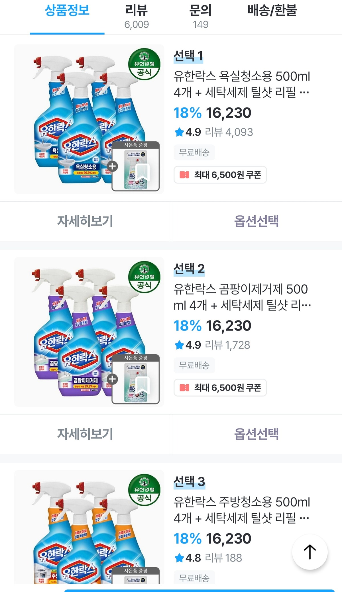Tap the 공식 badge on 선택 3 image

click(x=144, y=490)
